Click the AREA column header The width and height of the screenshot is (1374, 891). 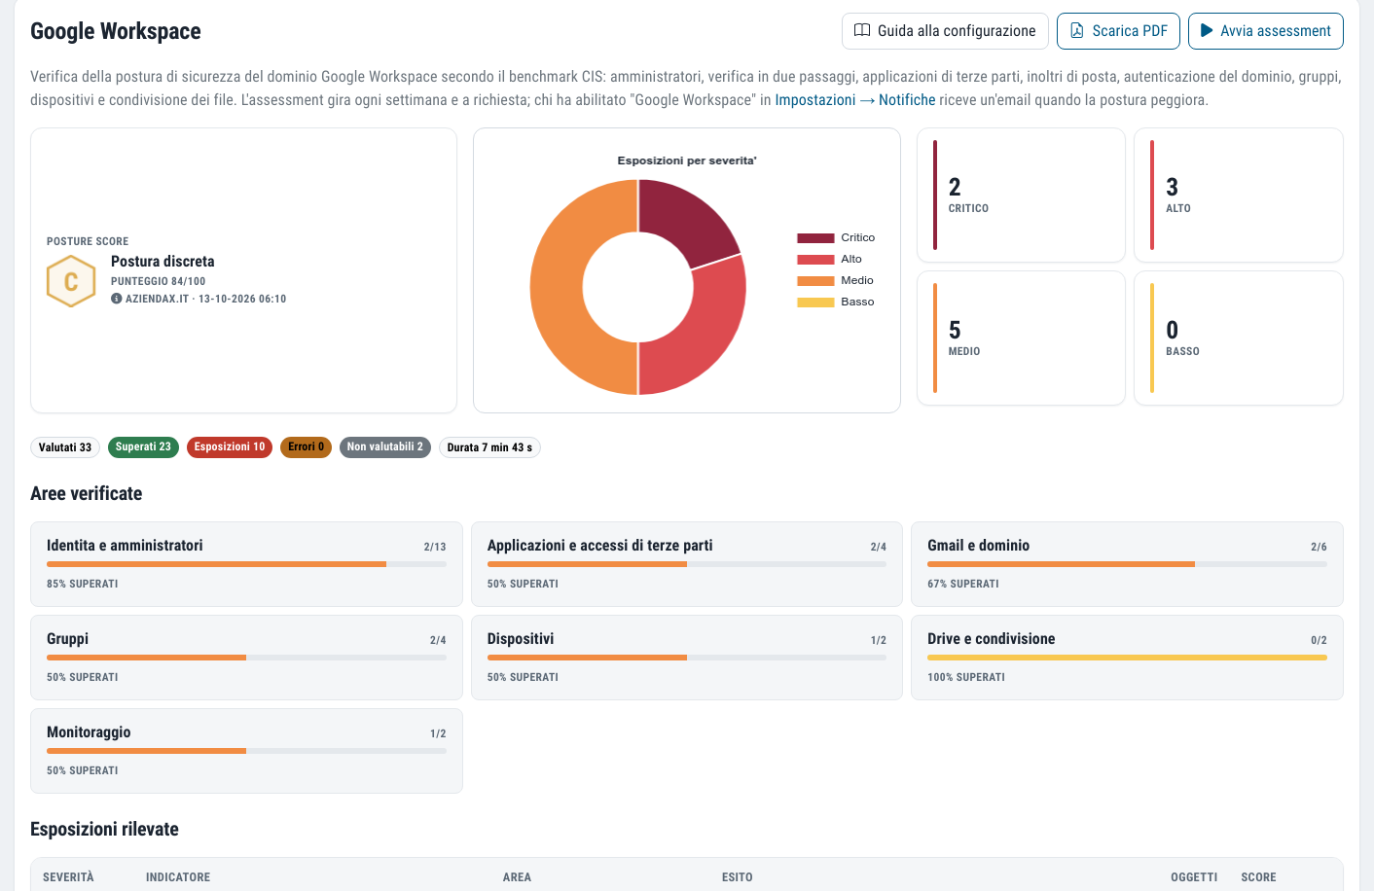517,877
